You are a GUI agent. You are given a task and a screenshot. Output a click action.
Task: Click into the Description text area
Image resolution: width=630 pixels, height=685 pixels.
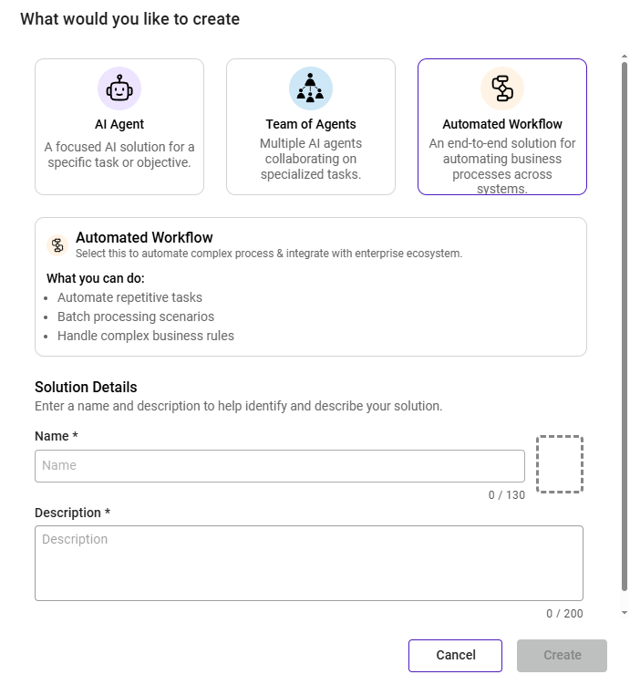(x=309, y=563)
